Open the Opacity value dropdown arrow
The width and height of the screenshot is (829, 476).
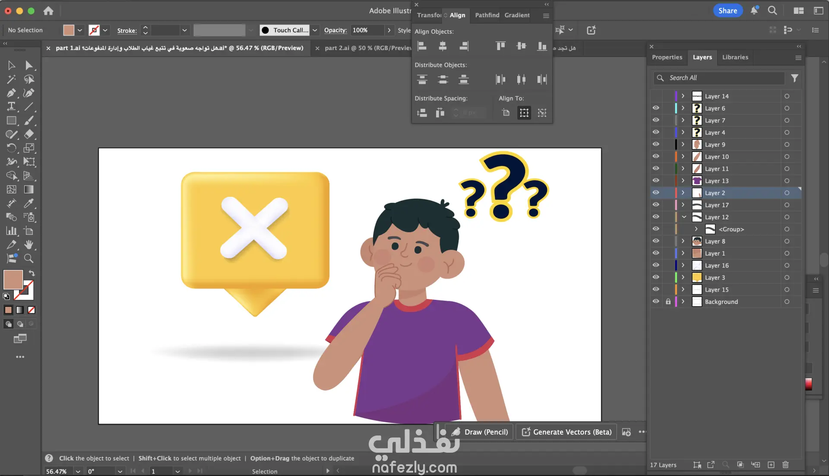[x=389, y=30]
